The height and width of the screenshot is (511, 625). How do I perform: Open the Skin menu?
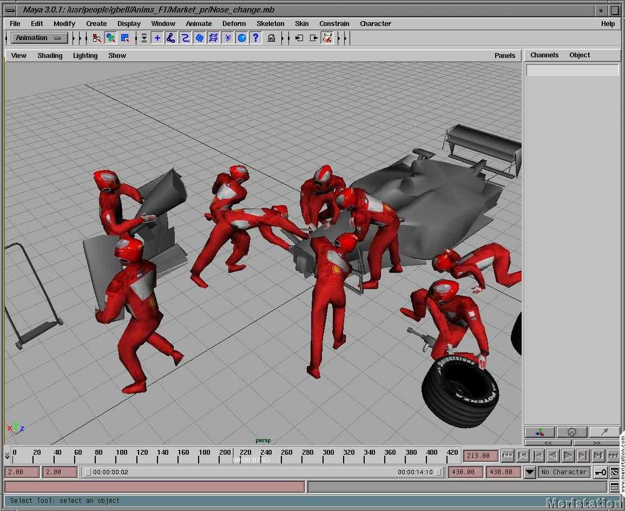point(302,23)
